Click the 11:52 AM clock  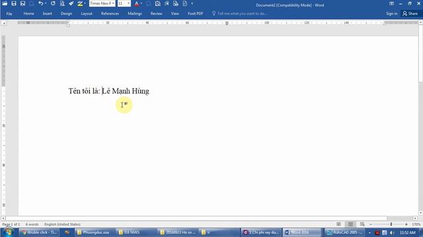pos(407,232)
